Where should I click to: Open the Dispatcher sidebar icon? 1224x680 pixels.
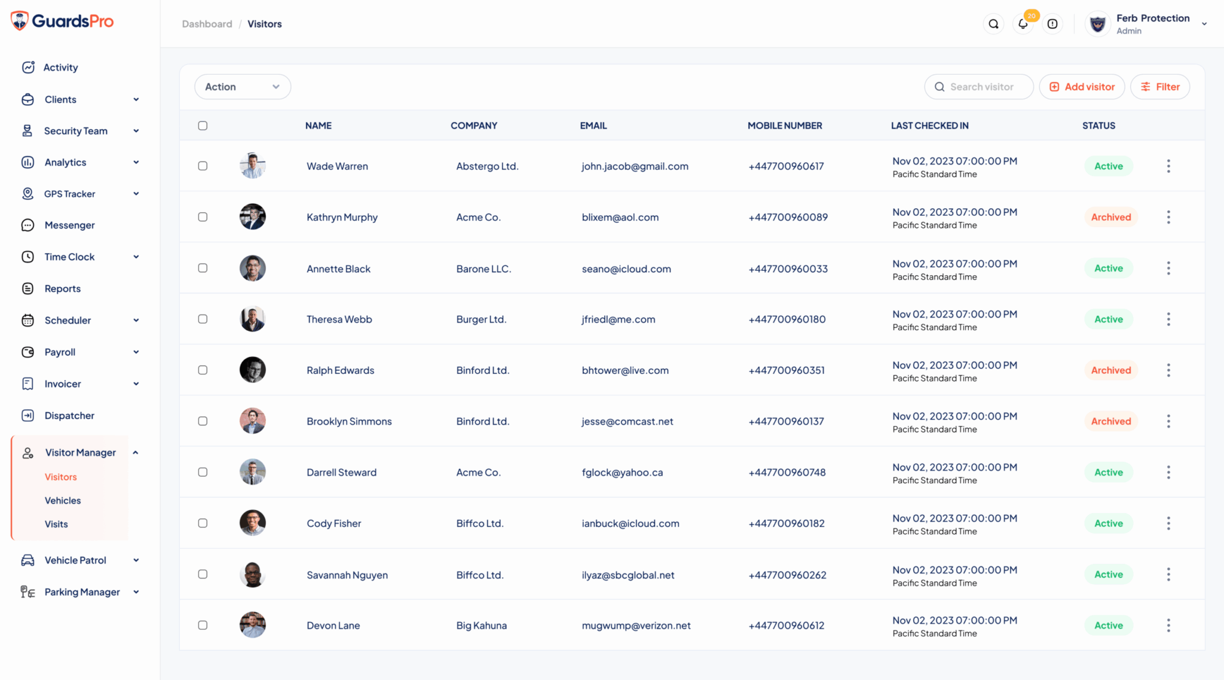pyautogui.click(x=27, y=415)
